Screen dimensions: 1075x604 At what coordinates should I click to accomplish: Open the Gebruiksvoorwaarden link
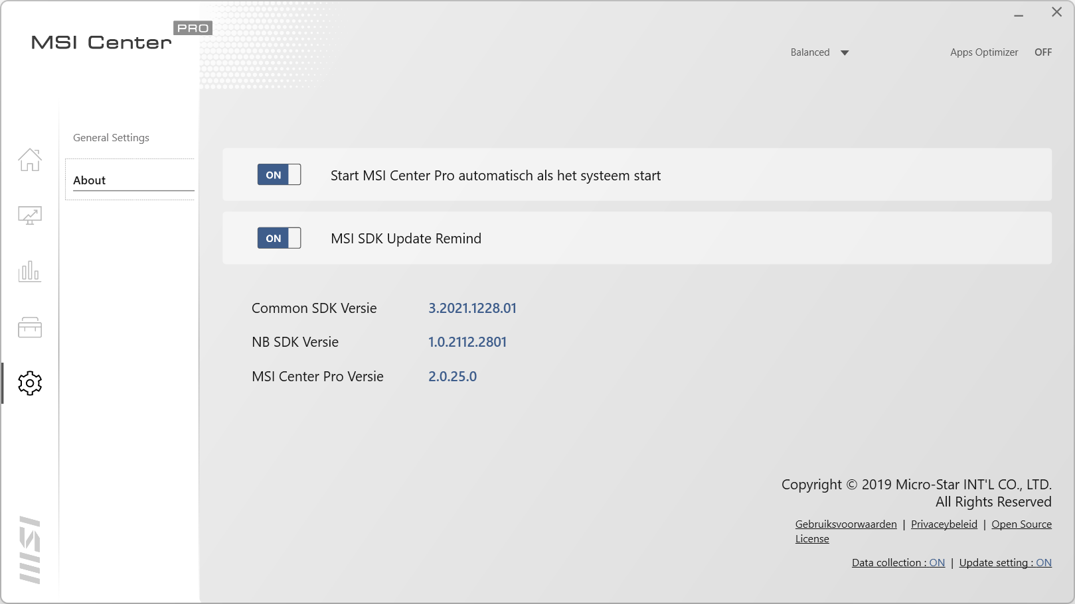tap(845, 524)
